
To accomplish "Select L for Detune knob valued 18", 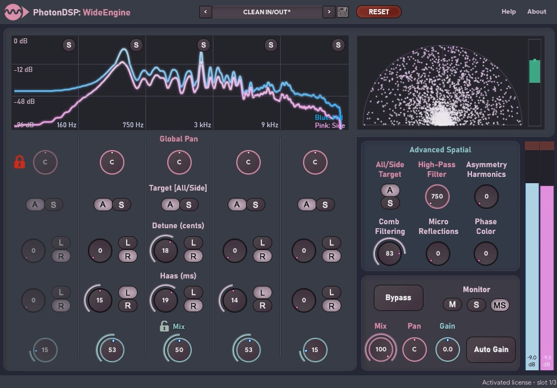I will 193,243.
